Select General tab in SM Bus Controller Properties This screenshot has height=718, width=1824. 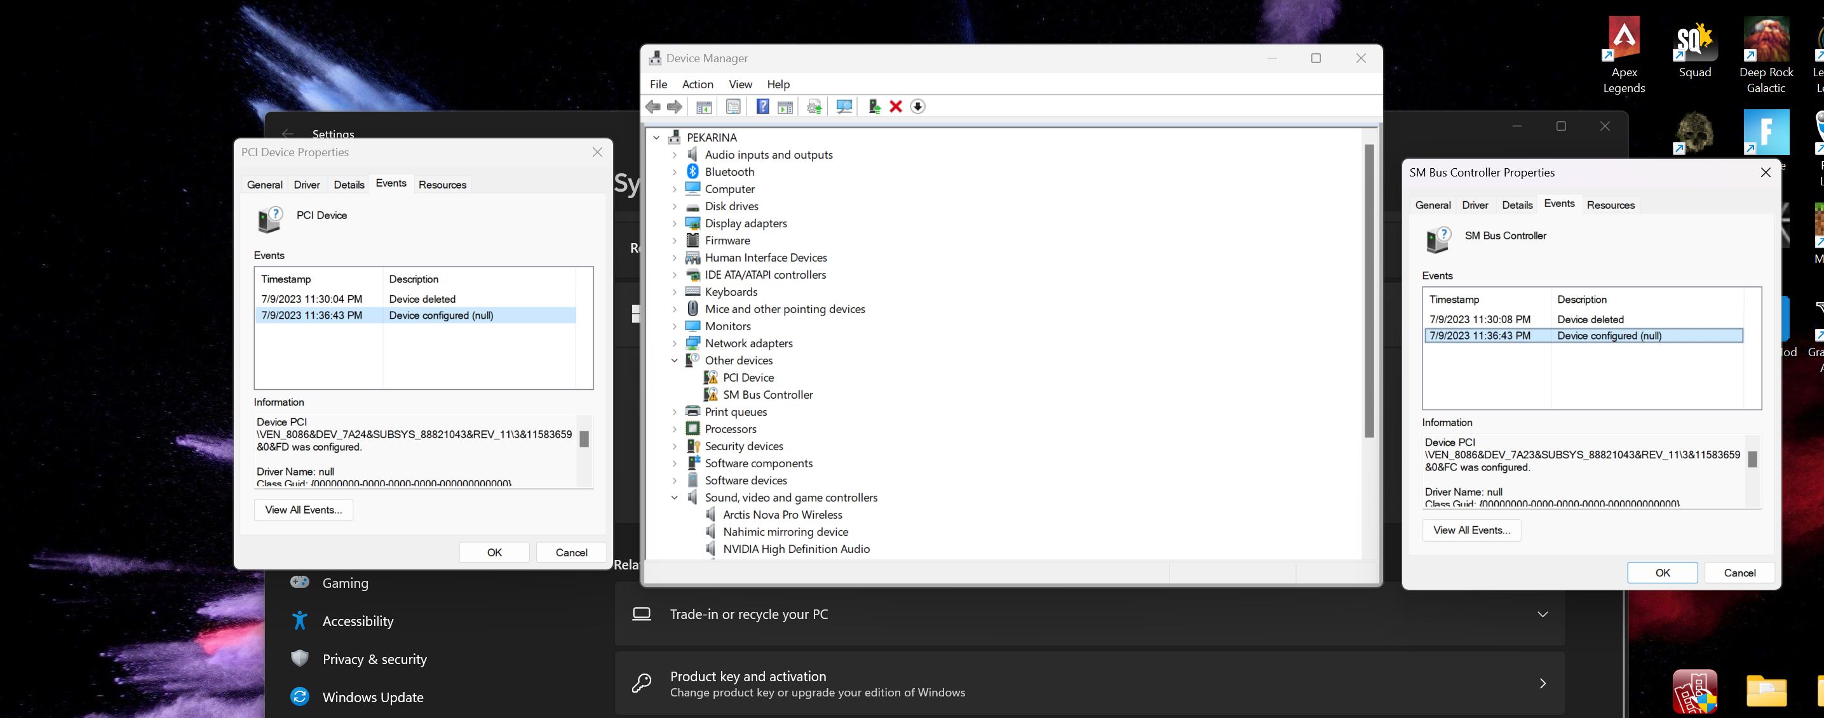click(1433, 203)
